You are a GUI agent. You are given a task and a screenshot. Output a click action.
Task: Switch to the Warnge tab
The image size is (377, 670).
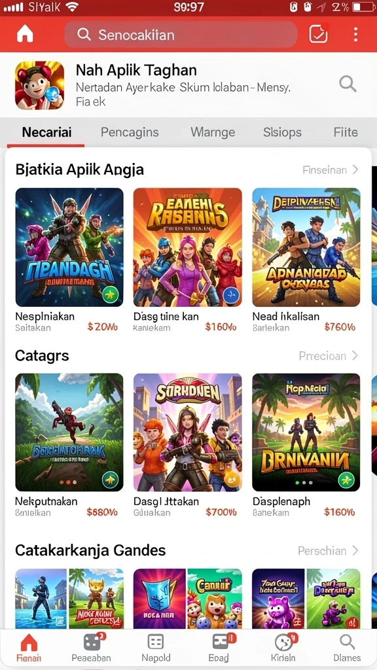click(213, 132)
